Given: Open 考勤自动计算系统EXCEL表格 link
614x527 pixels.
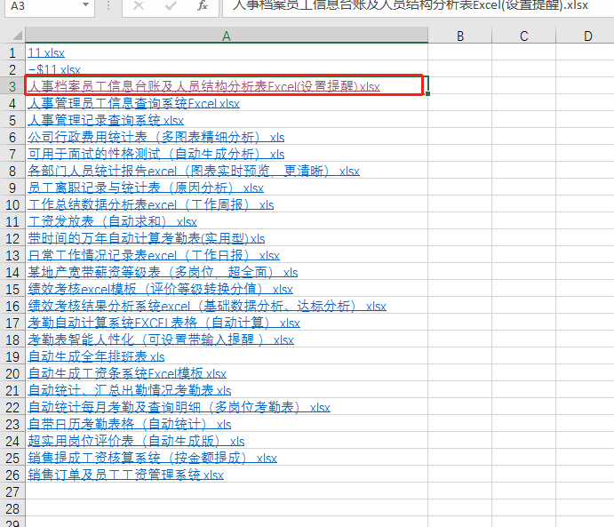Looking at the screenshot, I should [163, 323].
